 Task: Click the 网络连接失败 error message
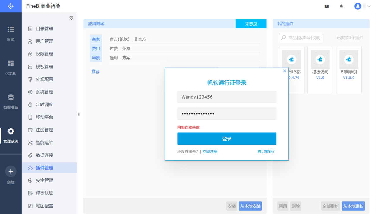(x=188, y=127)
